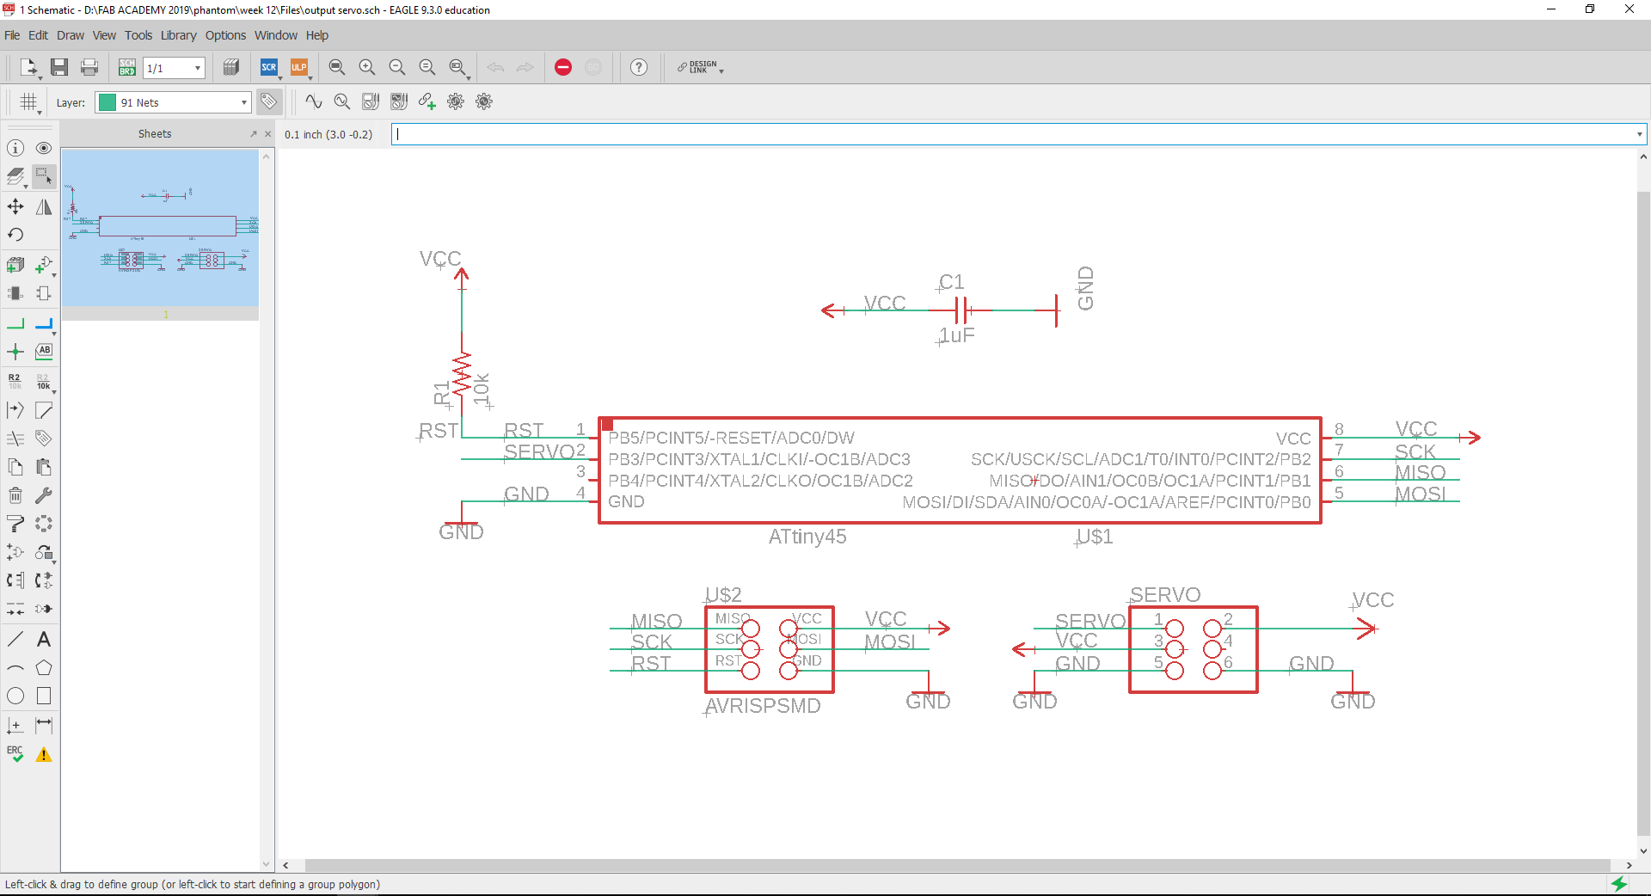The width and height of the screenshot is (1651, 896).
Task: Open the Help menu
Action: 317,35
